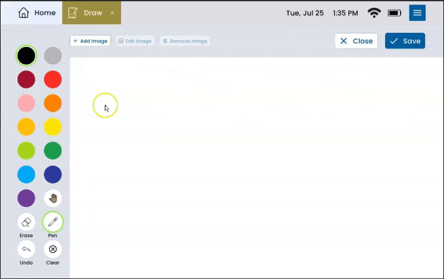Clear the drawing canvas
Screen dimensions: 444x279
pyautogui.click(x=53, y=249)
